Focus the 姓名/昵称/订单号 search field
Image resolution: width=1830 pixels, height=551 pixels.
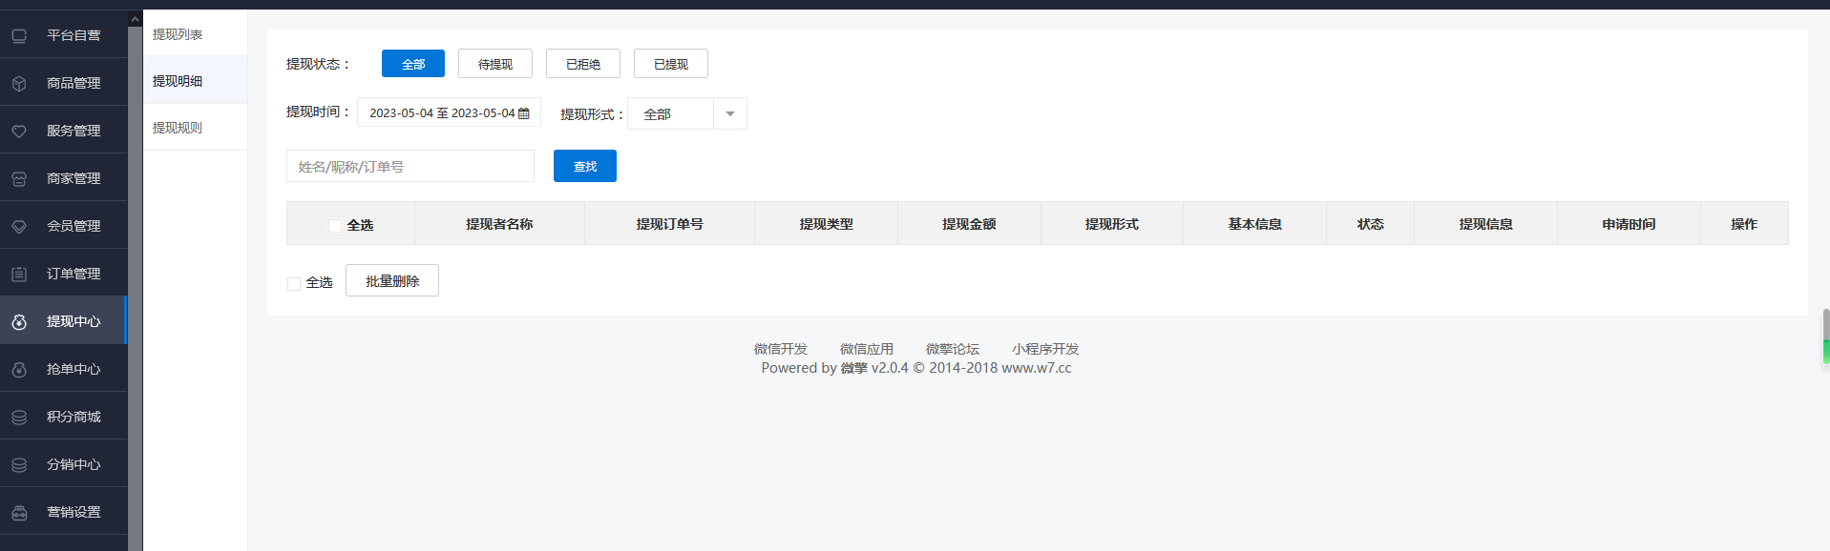click(410, 166)
